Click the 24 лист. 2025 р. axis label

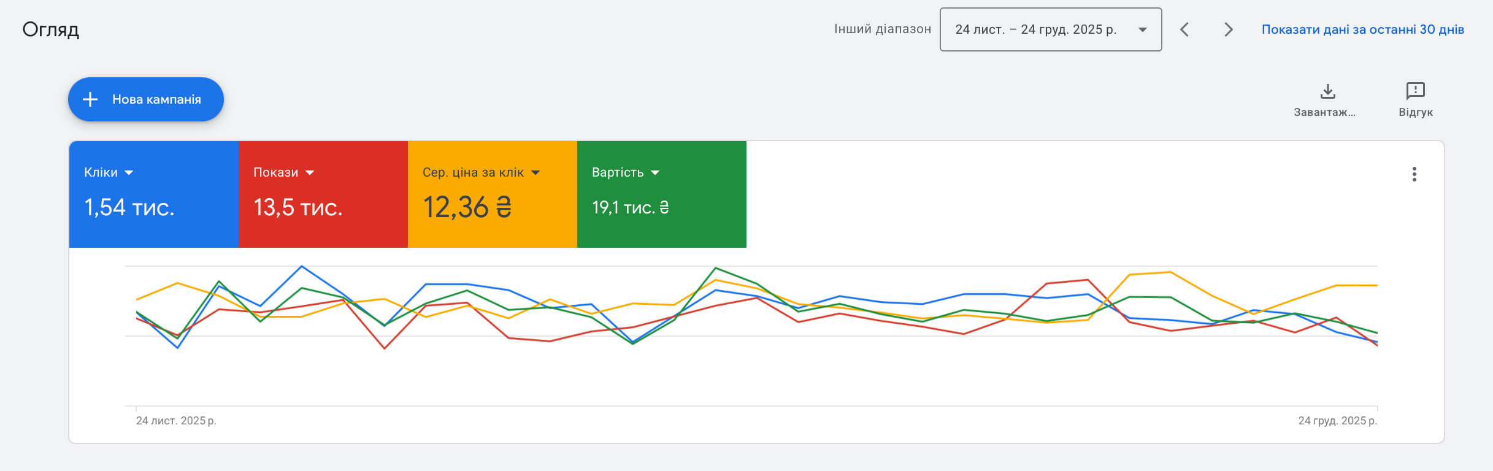176,421
